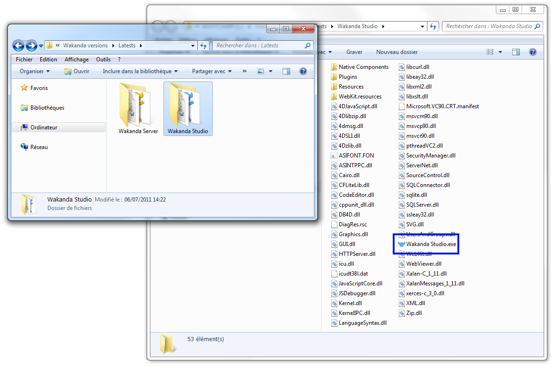The width and height of the screenshot is (553, 366).
Task: Select the Wakanda Server folder
Action: [138, 109]
